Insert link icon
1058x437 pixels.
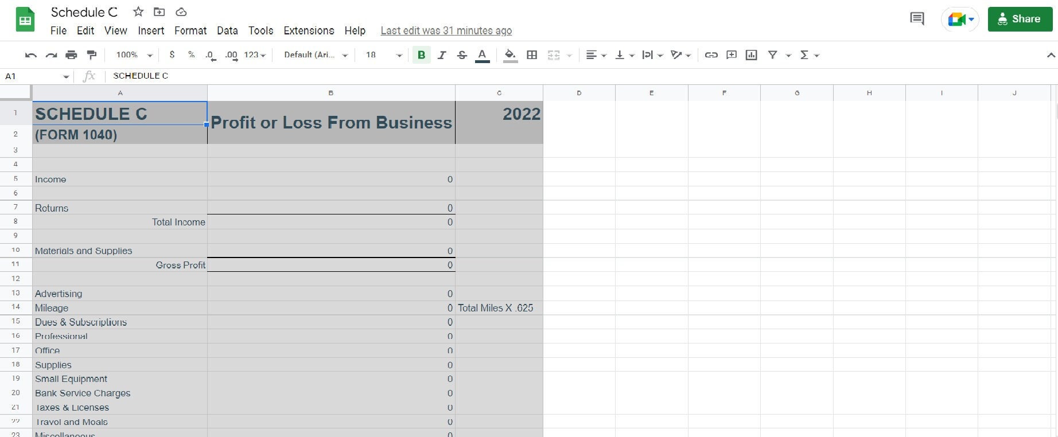pyautogui.click(x=711, y=55)
